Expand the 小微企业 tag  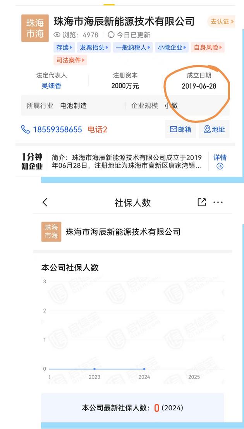[172, 47]
